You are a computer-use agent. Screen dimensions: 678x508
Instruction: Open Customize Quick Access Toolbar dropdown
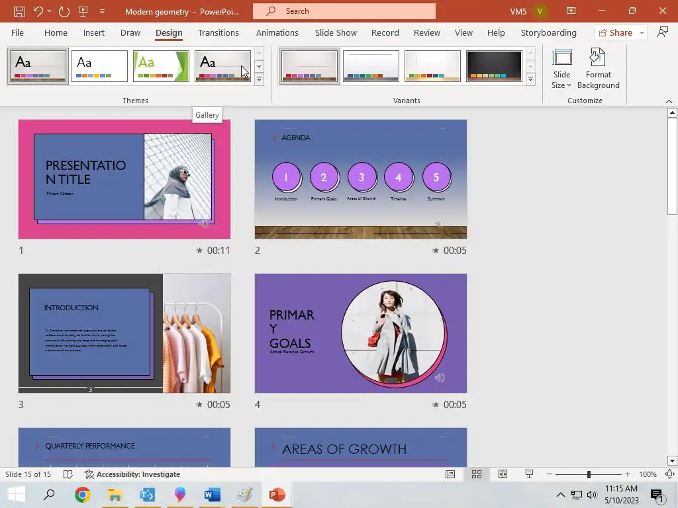click(x=102, y=11)
